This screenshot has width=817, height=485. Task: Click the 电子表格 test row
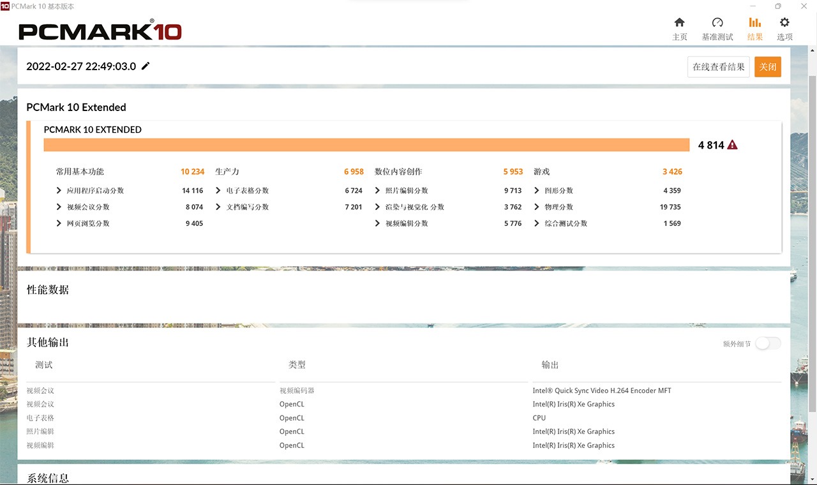tap(40, 418)
